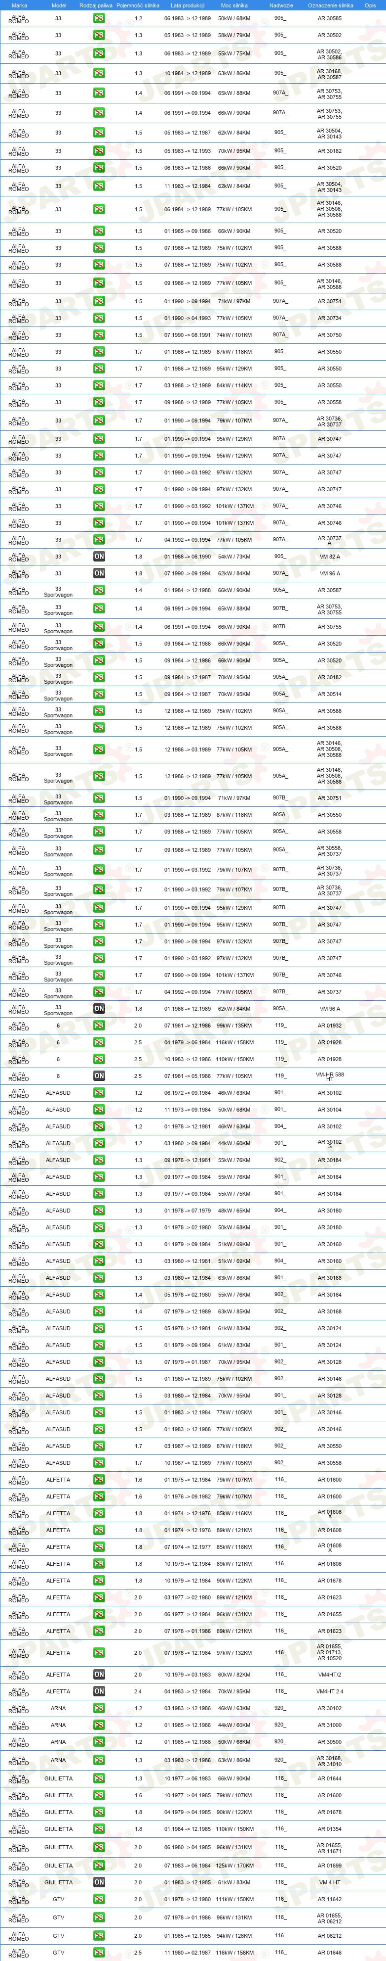Select engine code AR 01644
This screenshot has width=386, height=1961.
(x=330, y=1778)
